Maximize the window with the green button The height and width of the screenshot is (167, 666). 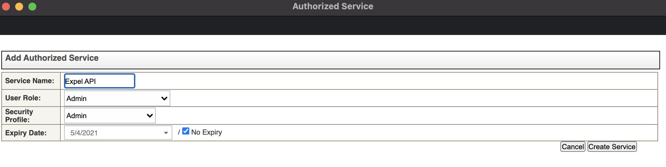point(32,7)
